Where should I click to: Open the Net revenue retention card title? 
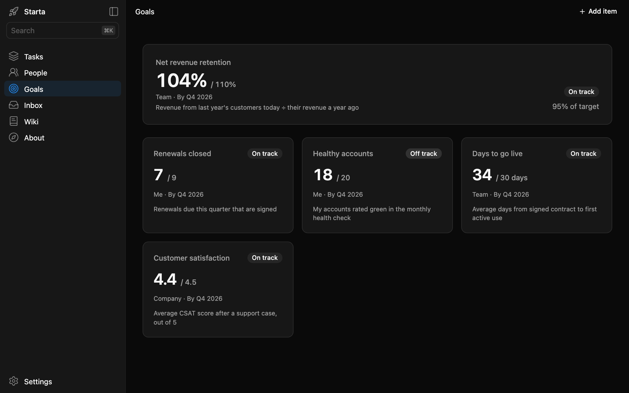tap(193, 62)
